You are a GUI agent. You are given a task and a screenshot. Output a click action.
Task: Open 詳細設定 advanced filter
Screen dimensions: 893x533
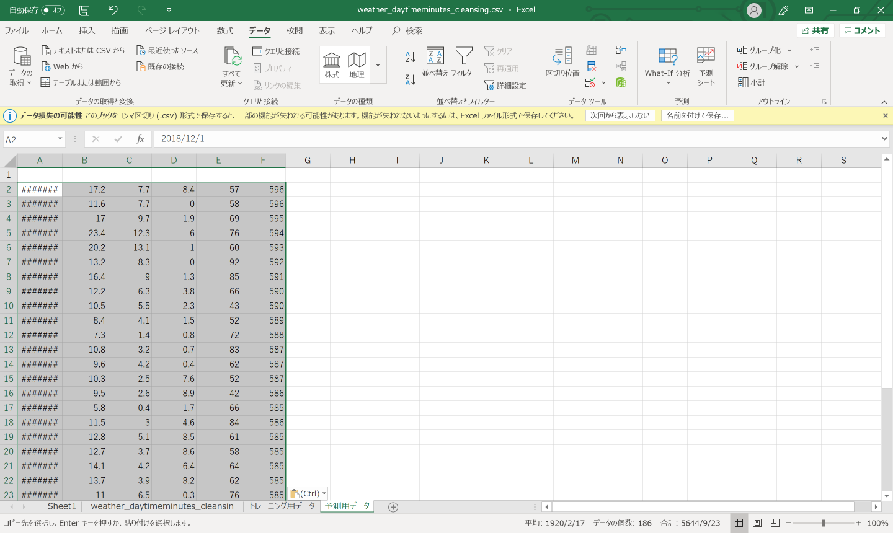pos(505,86)
